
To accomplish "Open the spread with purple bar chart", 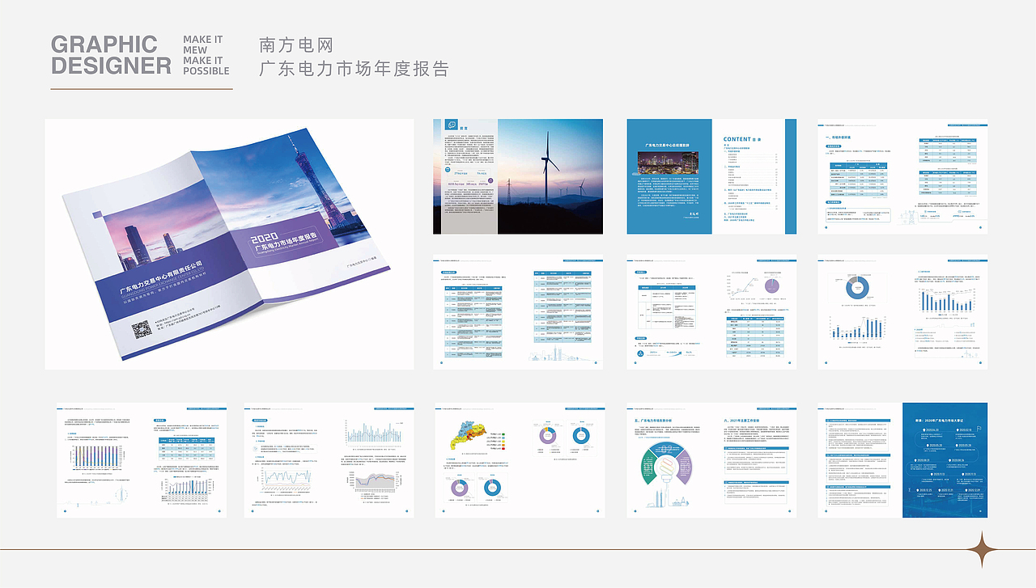I will click(x=141, y=460).
